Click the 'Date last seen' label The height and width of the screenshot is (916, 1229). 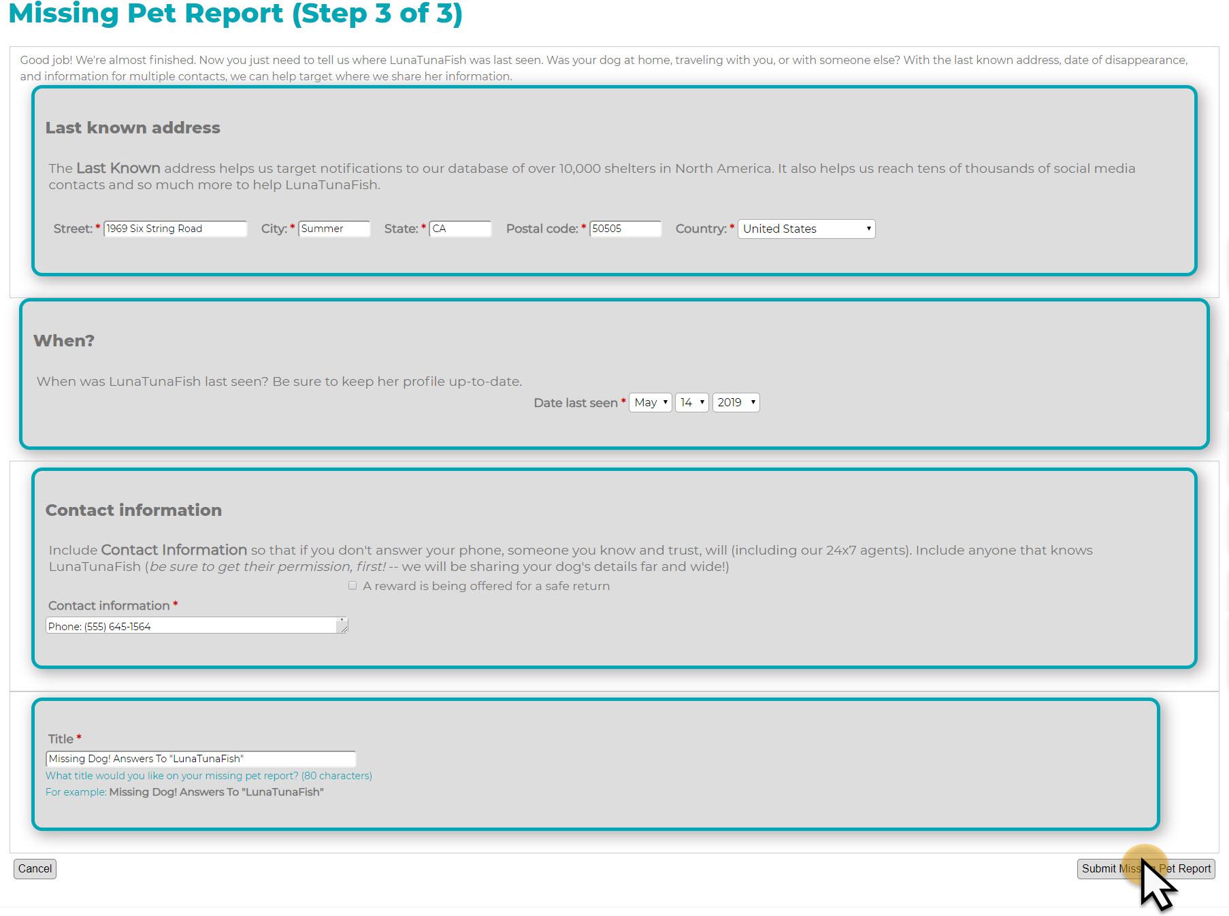coord(575,403)
